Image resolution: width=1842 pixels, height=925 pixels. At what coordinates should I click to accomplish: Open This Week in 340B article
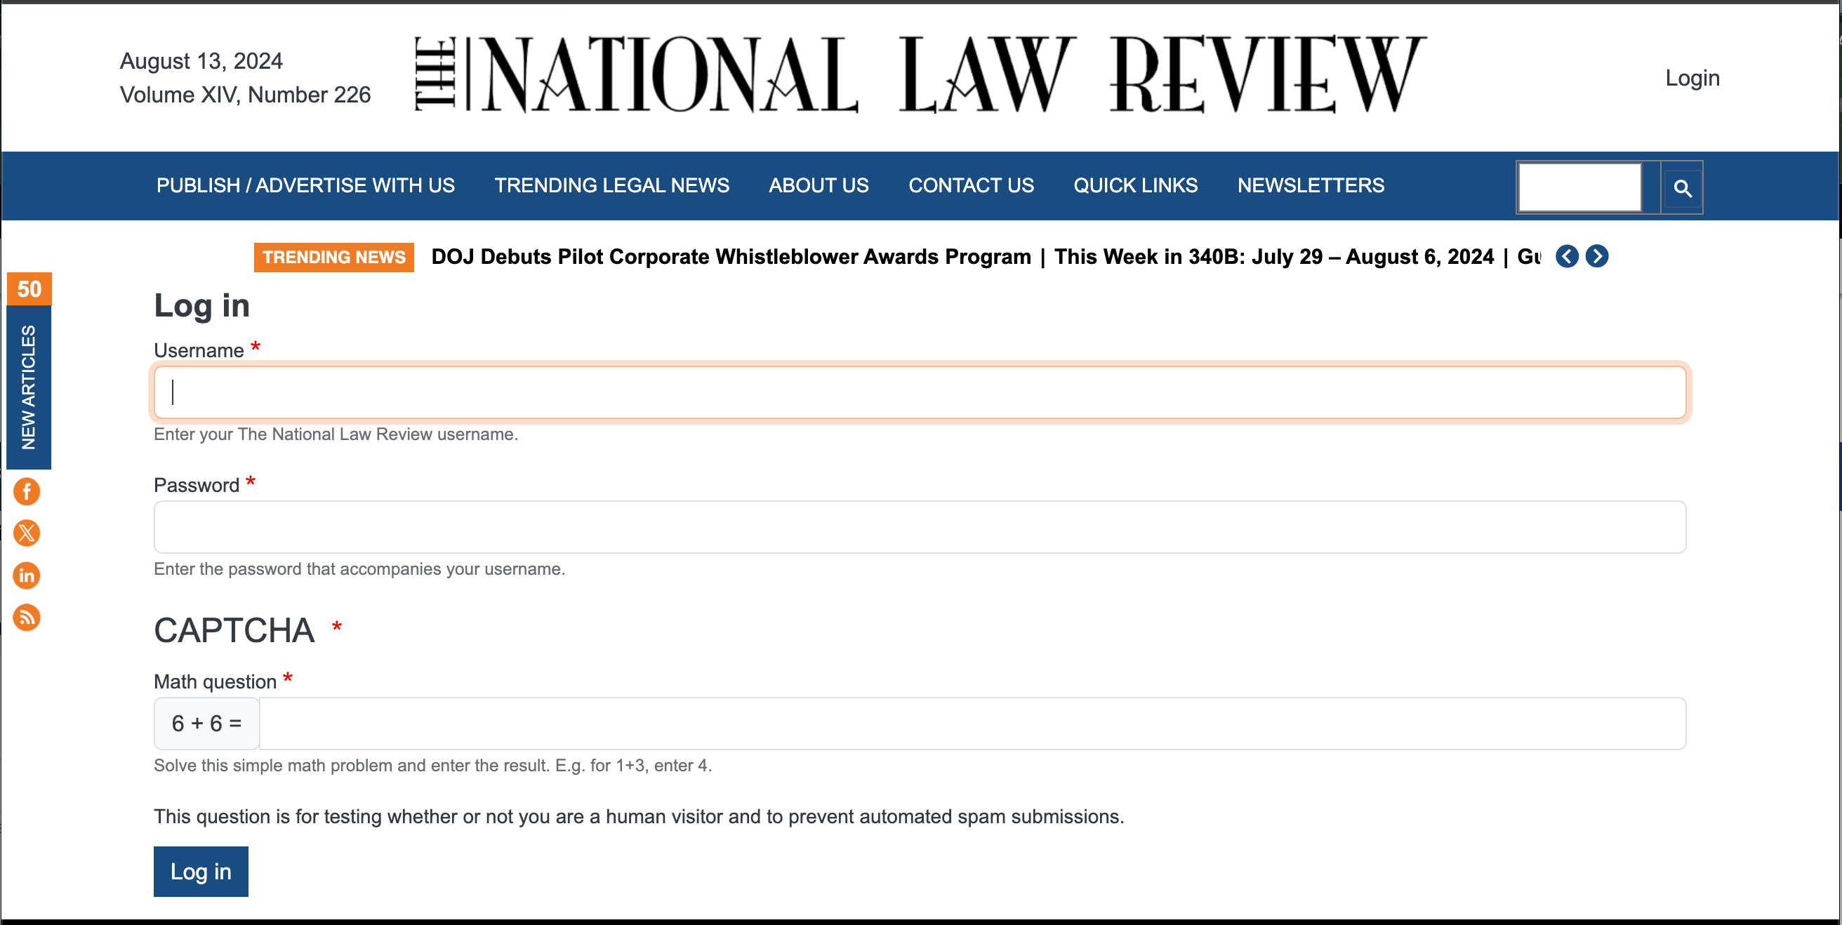pos(1273,257)
